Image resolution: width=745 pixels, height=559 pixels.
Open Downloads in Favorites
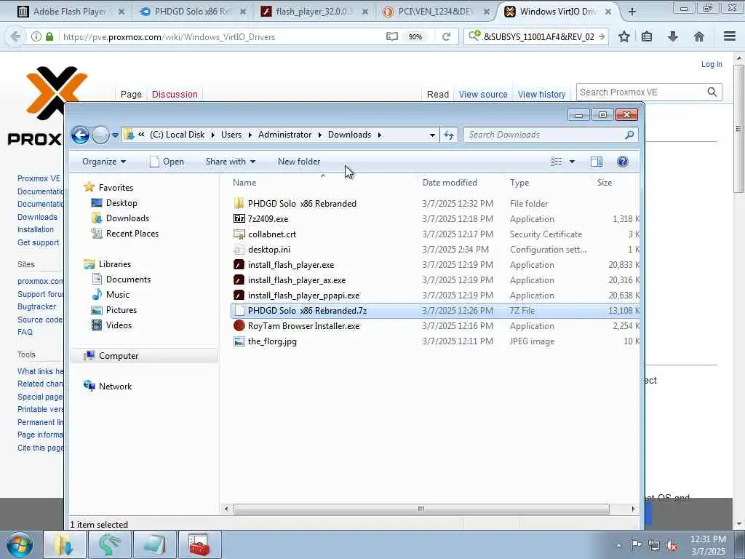(127, 218)
